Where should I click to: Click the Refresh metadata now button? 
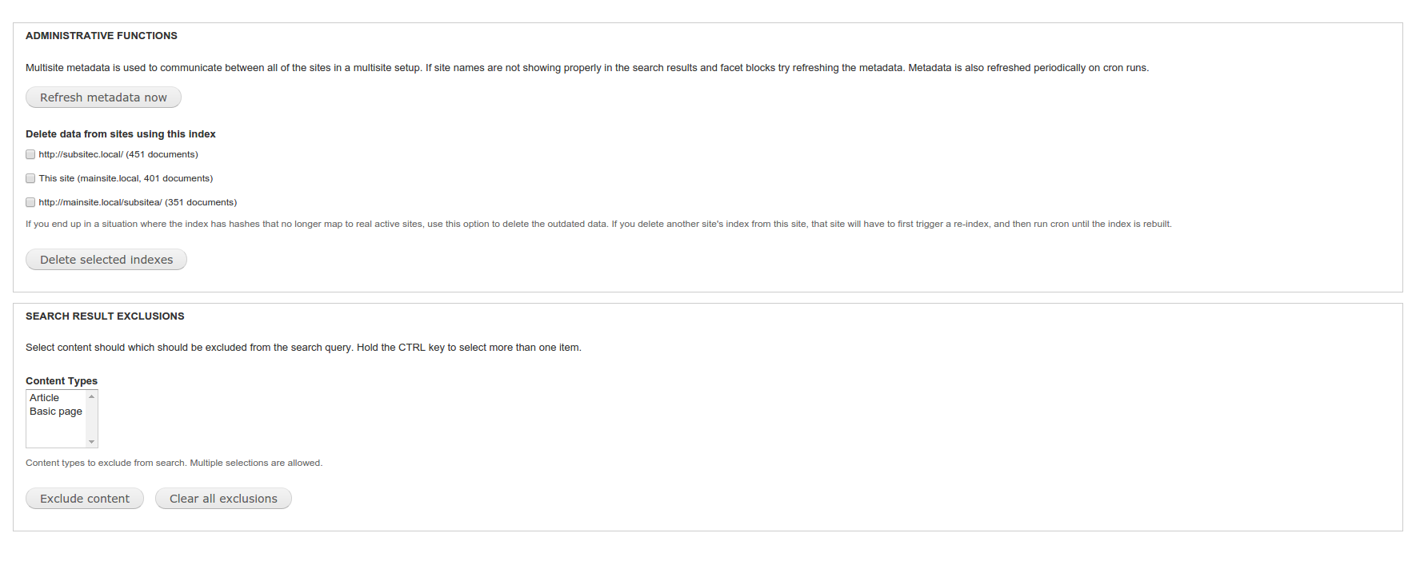click(103, 97)
